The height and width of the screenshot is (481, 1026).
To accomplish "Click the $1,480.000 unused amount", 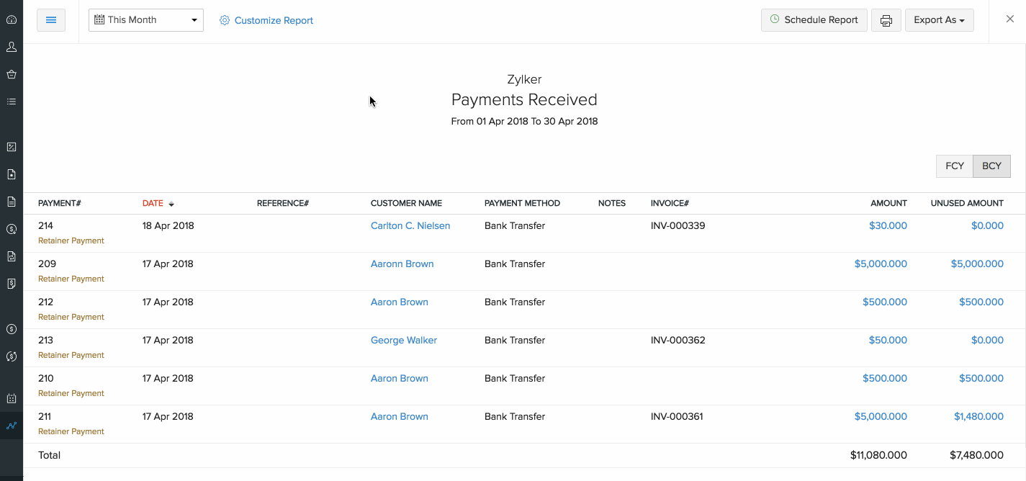I will tap(978, 416).
